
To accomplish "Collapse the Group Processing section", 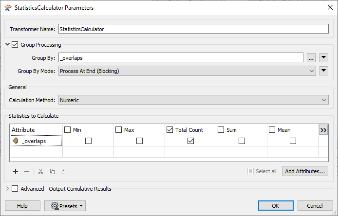I will tap(8, 45).
